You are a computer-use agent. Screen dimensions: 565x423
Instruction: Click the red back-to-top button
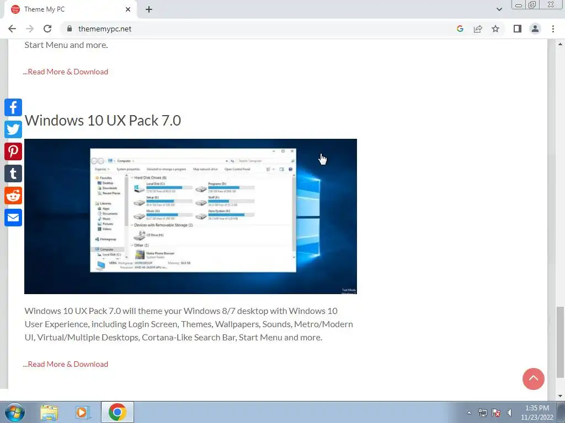coord(534,379)
